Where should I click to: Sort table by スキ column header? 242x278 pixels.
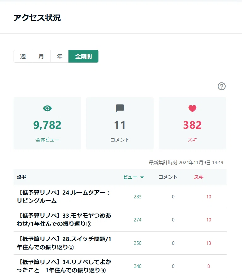coord(199,177)
